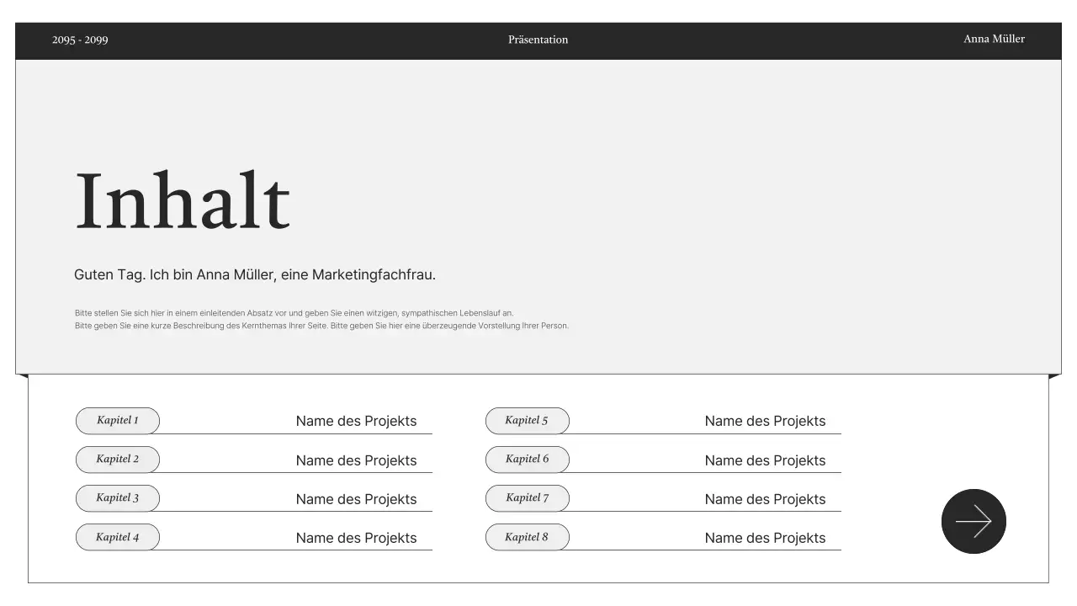
Task: Jump to the Kapitel 7 pill
Action: point(527,498)
